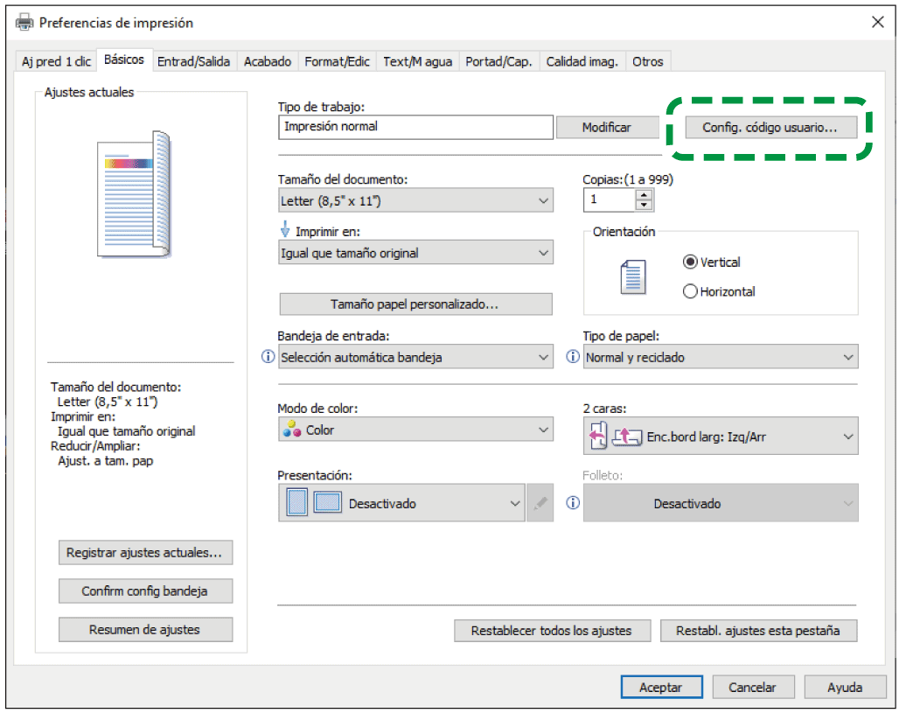Click the page orientation preview icon
This screenshot has width=899, height=713.
point(631,276)
